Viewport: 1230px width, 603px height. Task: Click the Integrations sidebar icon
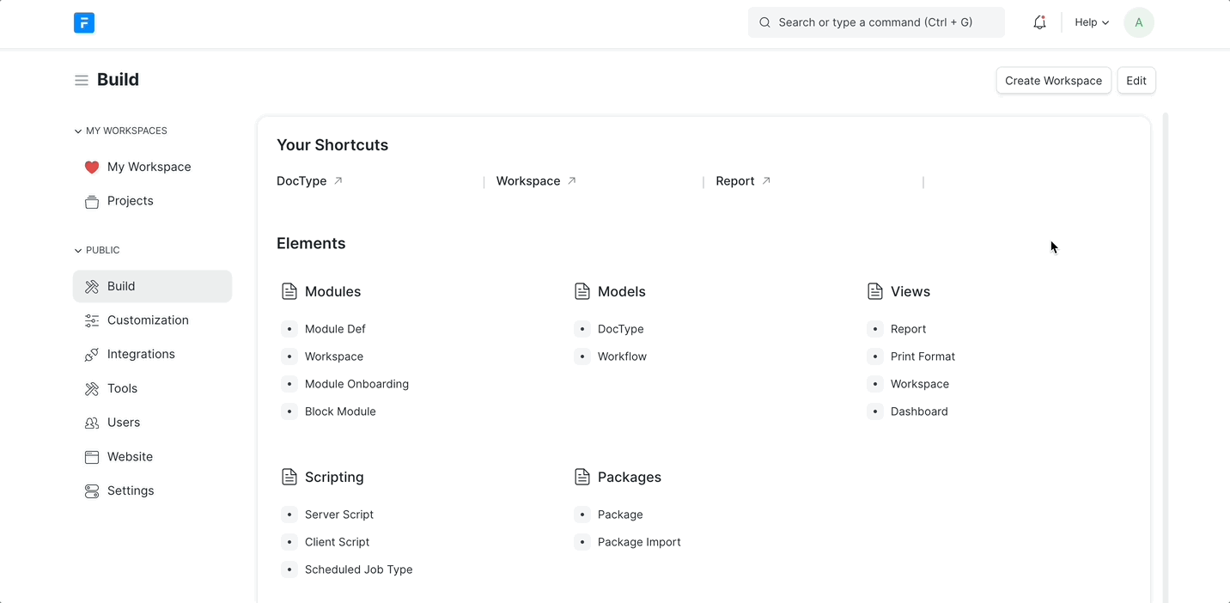point(92,354)
